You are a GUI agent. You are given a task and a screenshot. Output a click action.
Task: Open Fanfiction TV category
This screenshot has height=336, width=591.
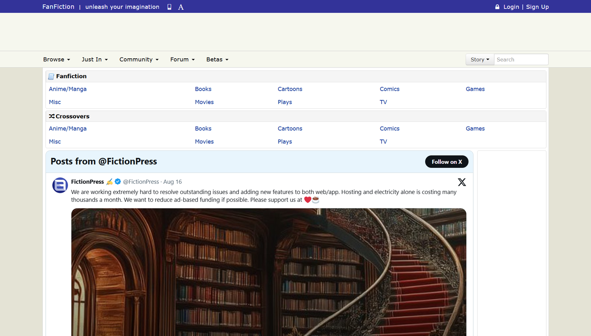click(383, 102)
